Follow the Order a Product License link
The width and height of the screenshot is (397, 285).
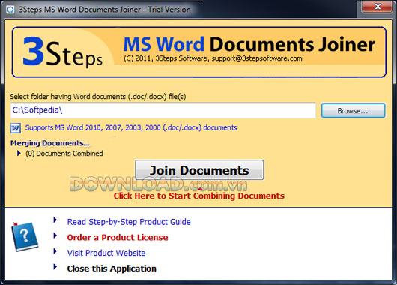(118, 237)
